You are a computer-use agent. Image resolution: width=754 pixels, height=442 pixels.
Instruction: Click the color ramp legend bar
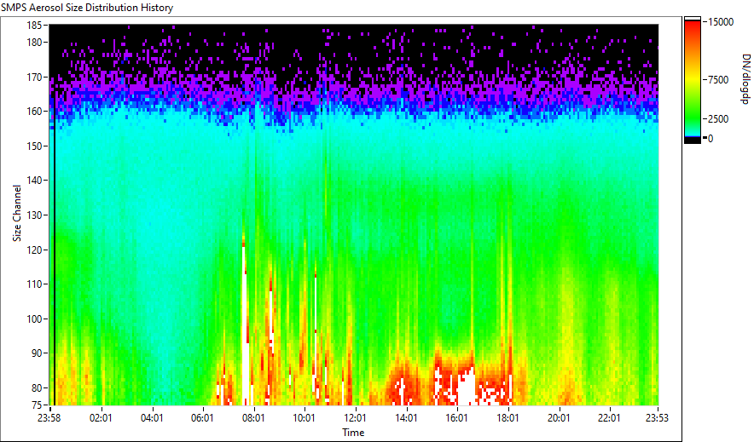click(693, 80)
